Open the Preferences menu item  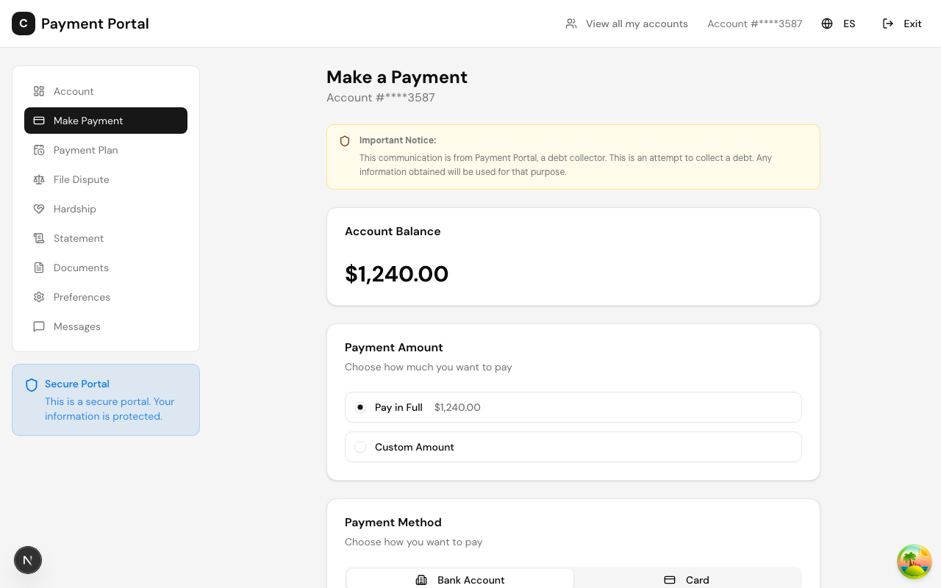(x=106, y=297)
